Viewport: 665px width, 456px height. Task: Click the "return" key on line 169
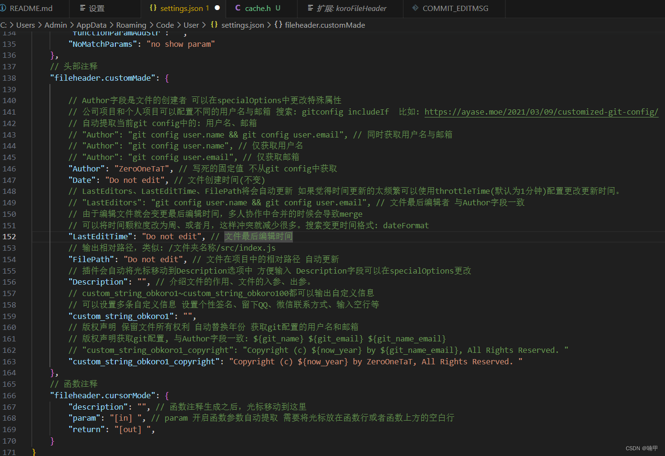coord(86,430)
